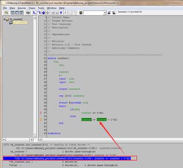
Task: Select the highlighted uut child instance
Action: coord(20,22)
